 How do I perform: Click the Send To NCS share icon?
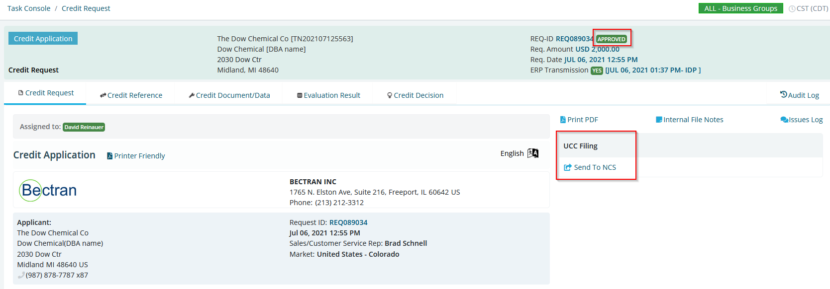tap(568, 167)
